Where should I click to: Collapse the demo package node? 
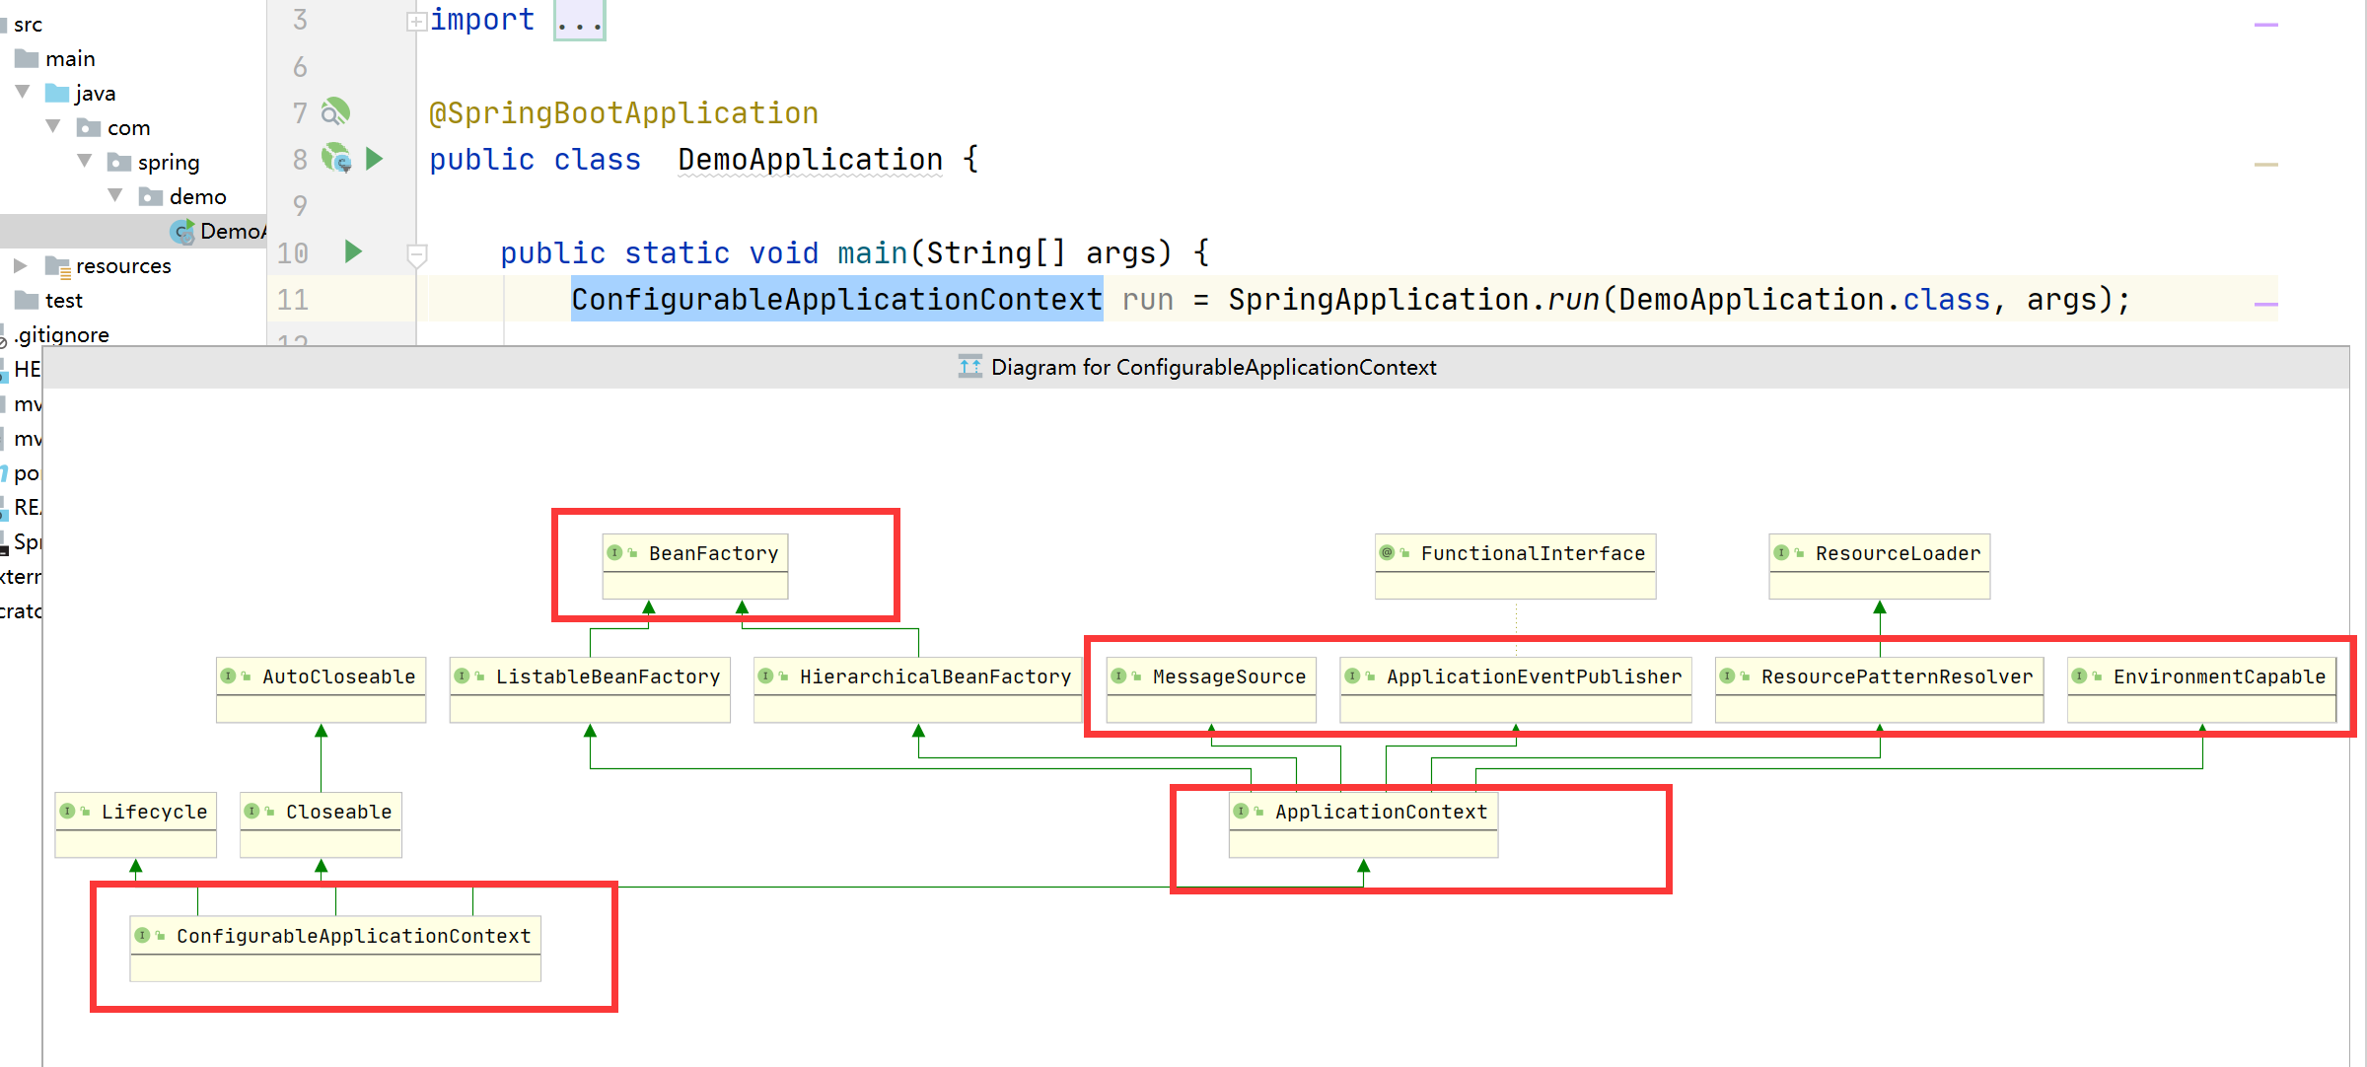[115, 195]
